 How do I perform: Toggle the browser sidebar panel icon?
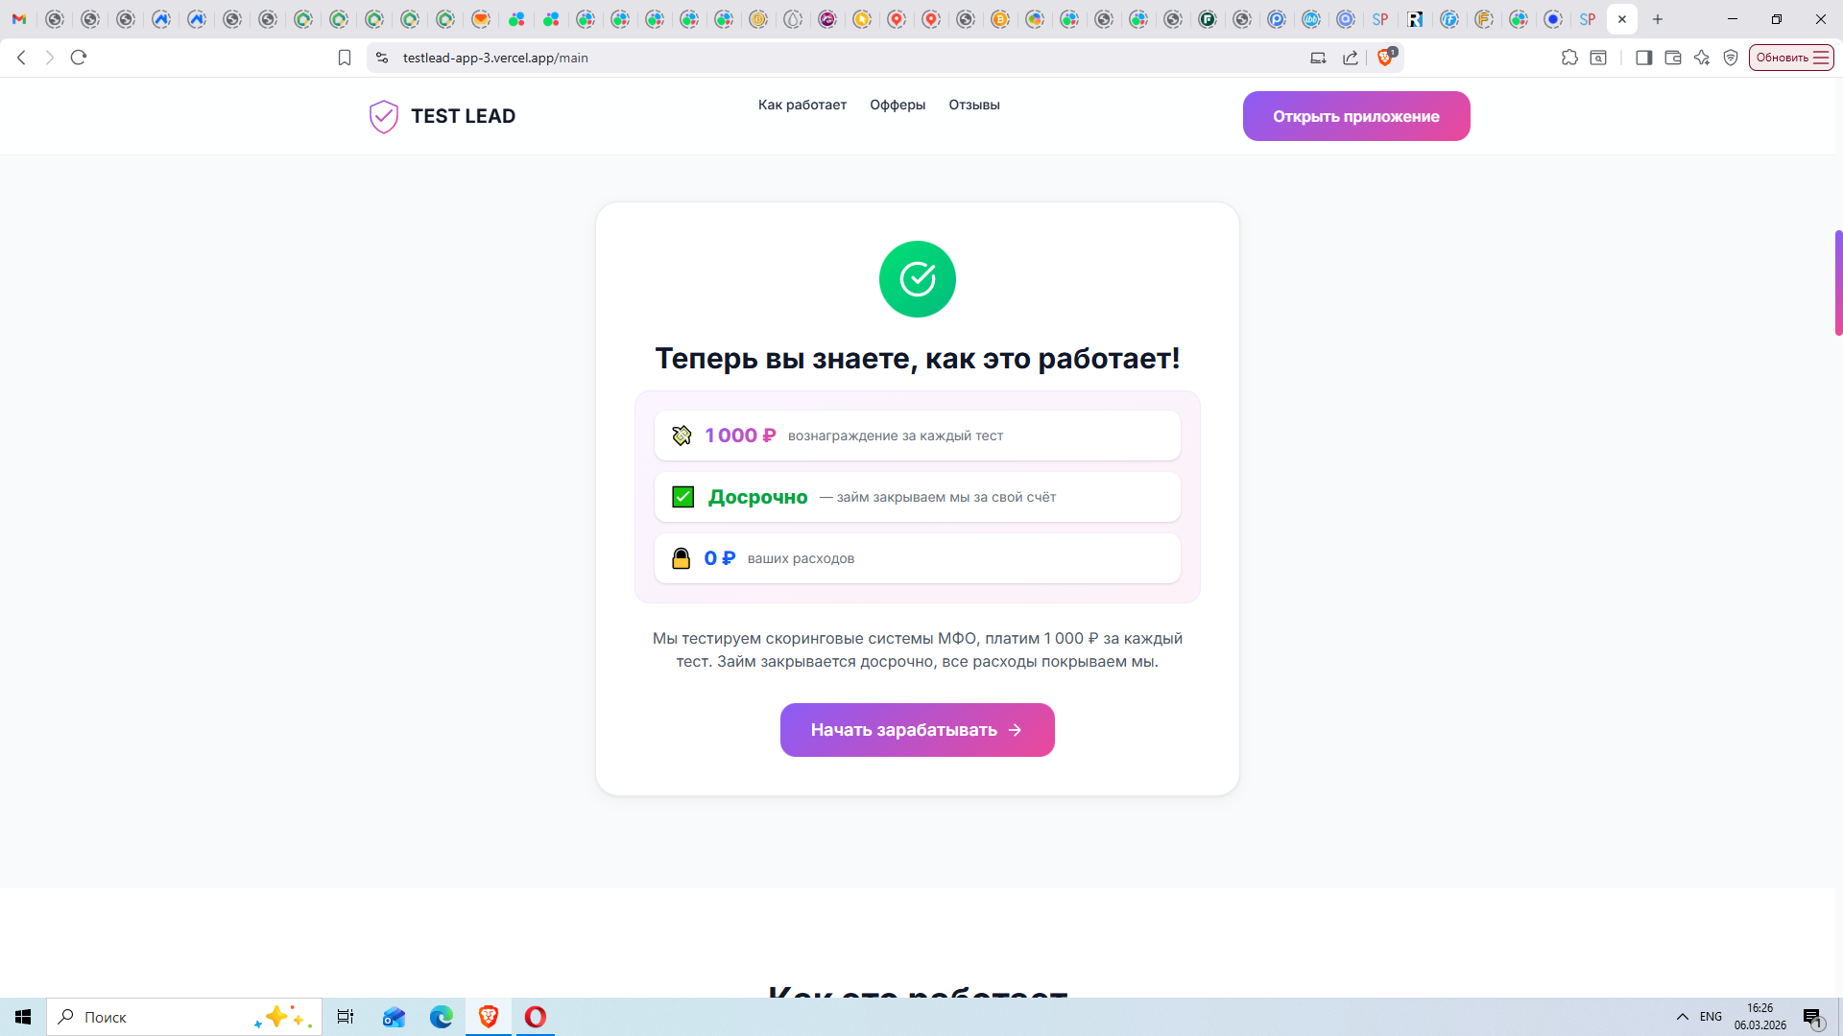click(1643, 58)
